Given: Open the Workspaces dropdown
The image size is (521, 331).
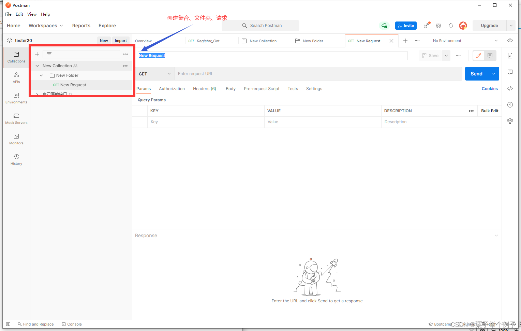Looking at the screenshot, I should [x=46, y=26].
